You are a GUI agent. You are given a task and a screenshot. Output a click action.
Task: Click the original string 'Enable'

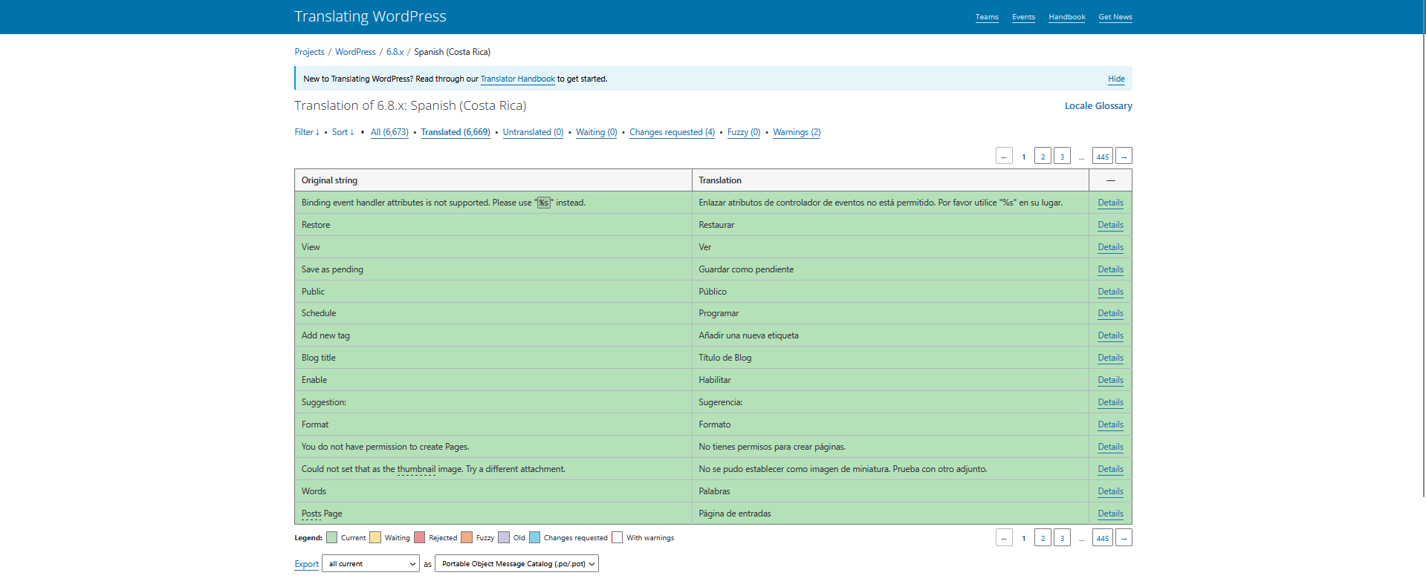click(x=314, y=380)
